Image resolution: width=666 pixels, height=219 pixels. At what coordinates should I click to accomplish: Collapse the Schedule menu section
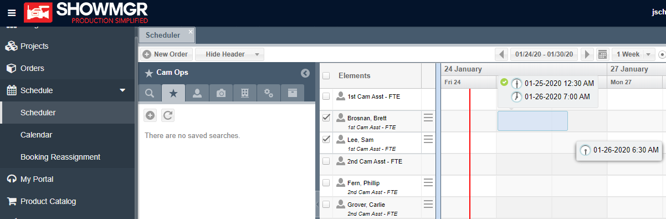[123, 90]
